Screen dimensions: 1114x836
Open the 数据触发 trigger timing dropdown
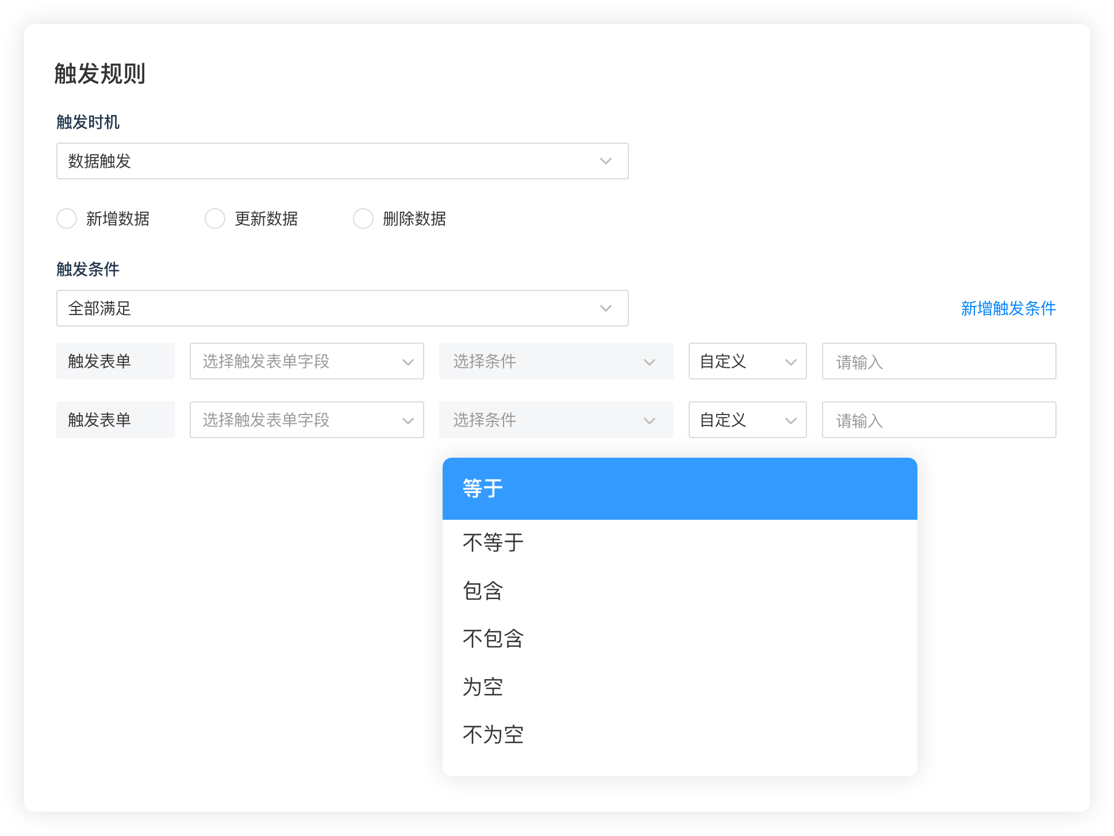pos(342,161)
